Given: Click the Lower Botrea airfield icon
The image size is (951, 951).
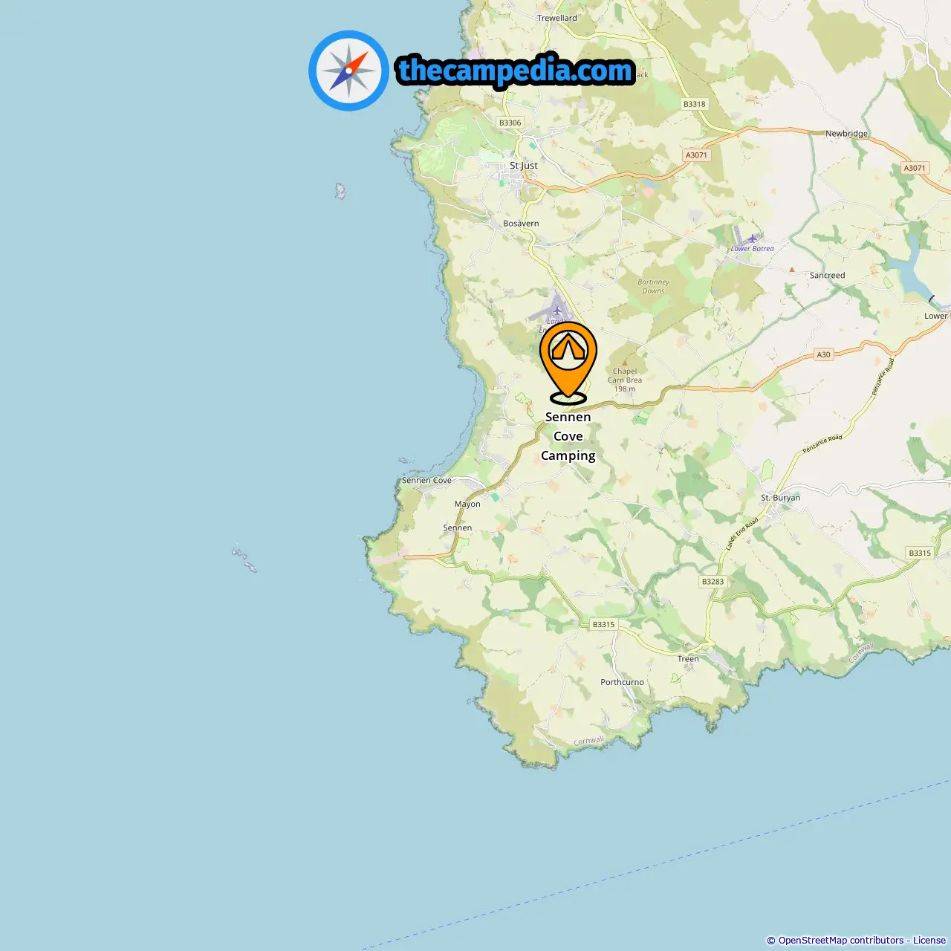Looking at the screenshot, I should pos(752,238).
